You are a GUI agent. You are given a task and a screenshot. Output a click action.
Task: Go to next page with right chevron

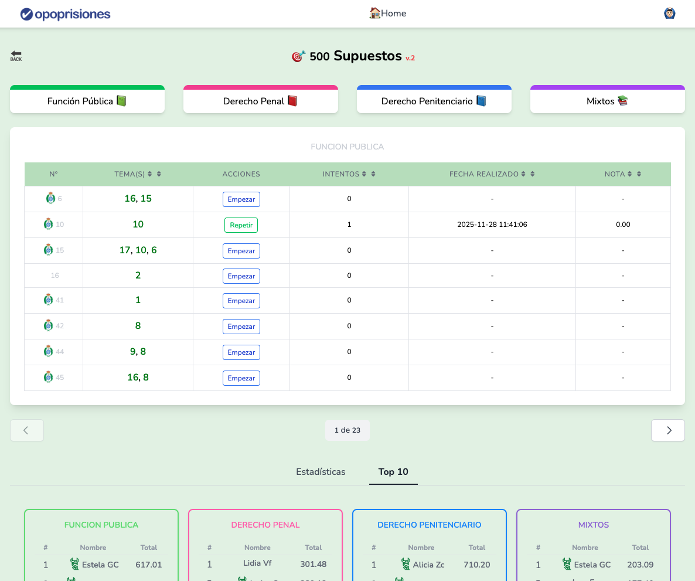point(667,430)
